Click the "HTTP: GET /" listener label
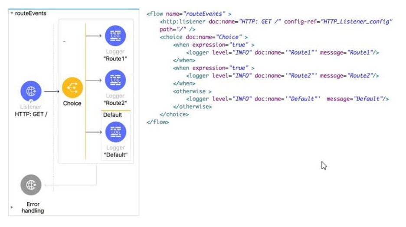Screen dimensions: 406x227 click(31, 114)
